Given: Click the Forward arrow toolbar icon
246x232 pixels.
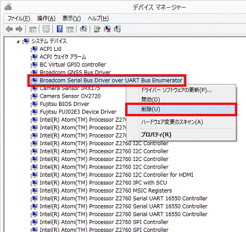Looking at the screenshot, I should 19,29.
